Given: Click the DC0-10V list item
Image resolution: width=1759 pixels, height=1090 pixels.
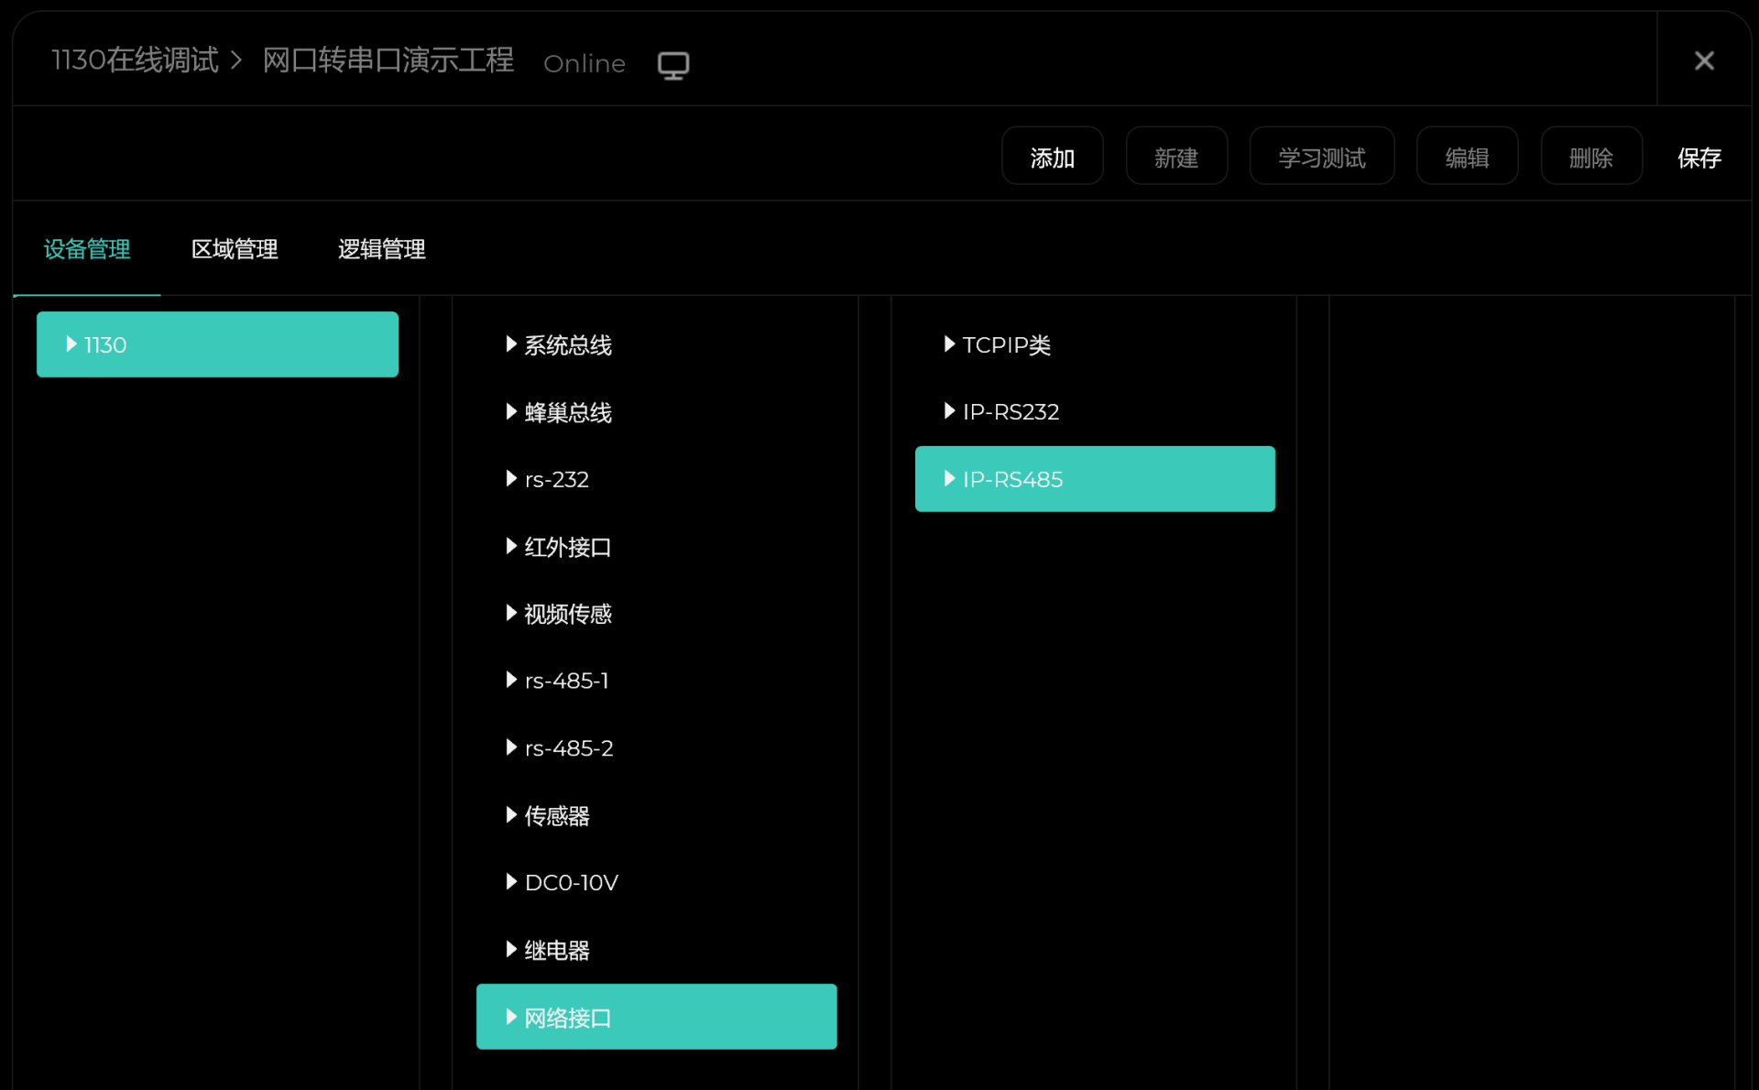Looking at the screenshot, I should (x=571, y=882).
